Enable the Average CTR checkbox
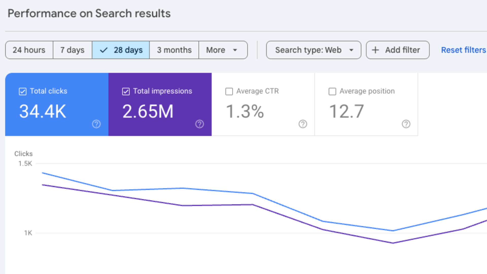The height and width of the screenshot is (274, 487). point(229,91)
